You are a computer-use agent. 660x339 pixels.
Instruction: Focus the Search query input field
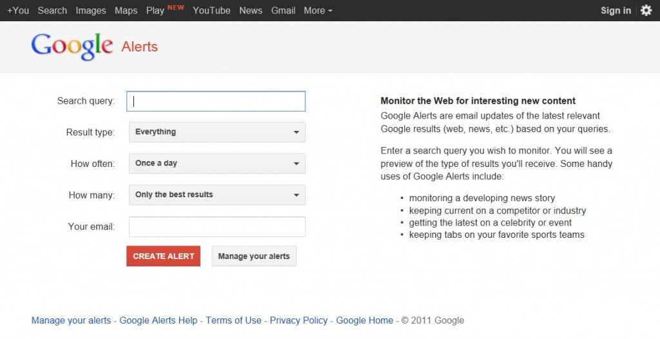pyautogui.click(x=216, y=101)
